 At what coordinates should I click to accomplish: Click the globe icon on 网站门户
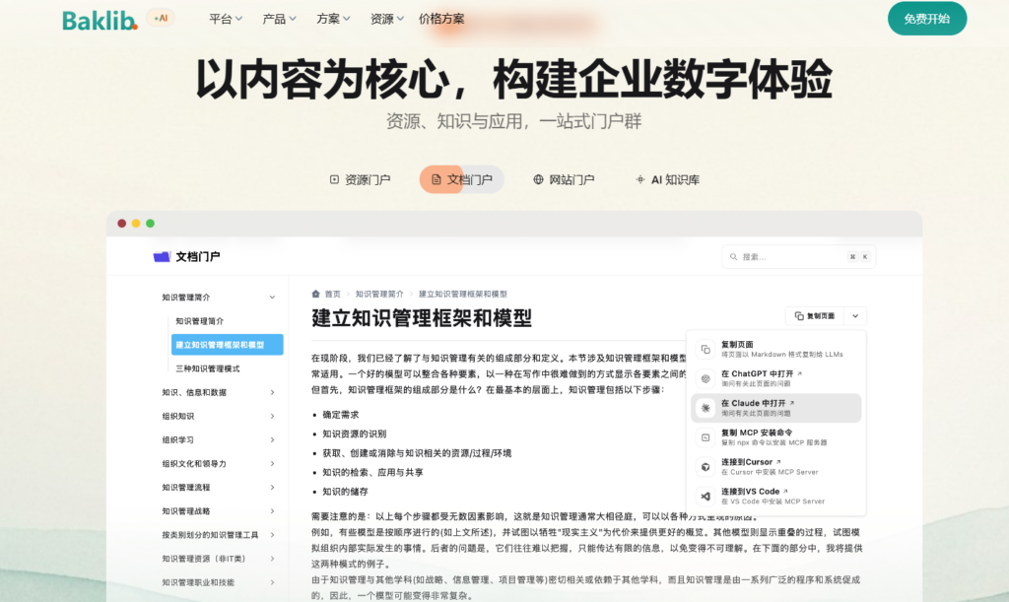click(539, 179)
